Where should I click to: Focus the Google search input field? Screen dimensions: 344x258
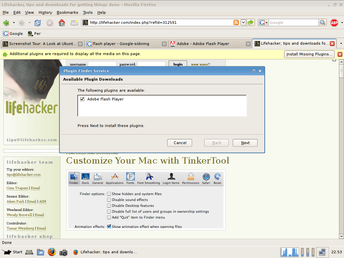(294, 23)
